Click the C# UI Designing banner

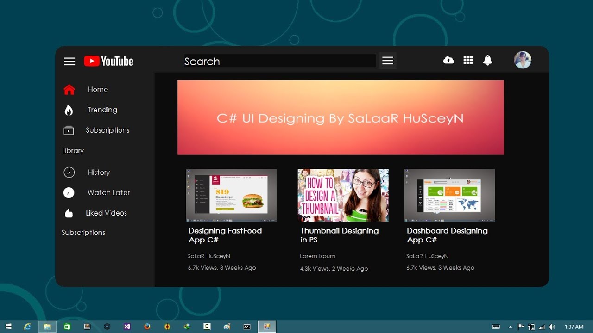coord(341,117)
